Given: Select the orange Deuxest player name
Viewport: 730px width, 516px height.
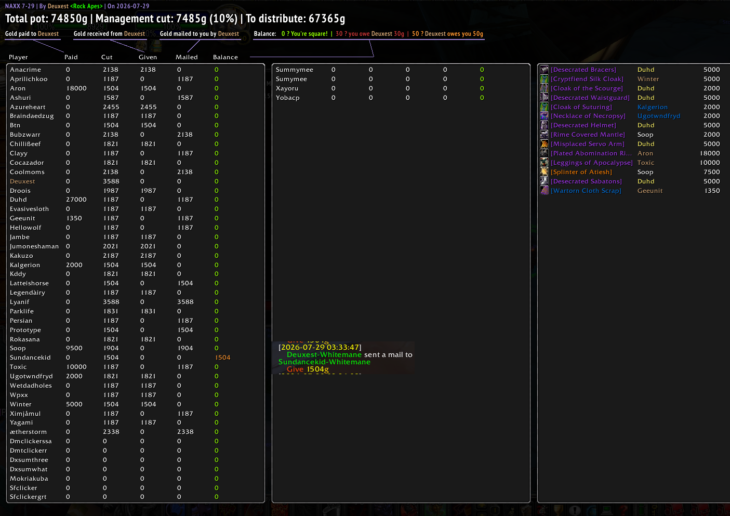Looking at the screenshot, I should coord(22,181).
